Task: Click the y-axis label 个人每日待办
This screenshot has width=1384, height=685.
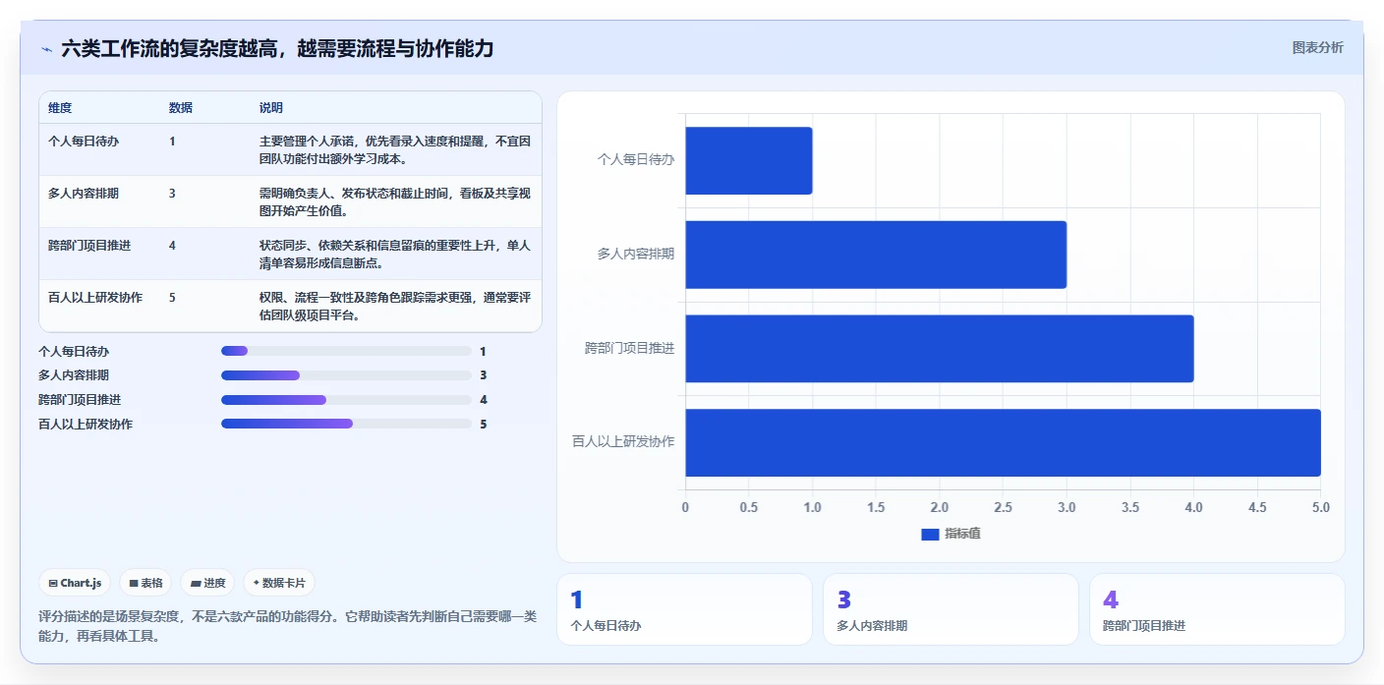Action: pos(636,159)
